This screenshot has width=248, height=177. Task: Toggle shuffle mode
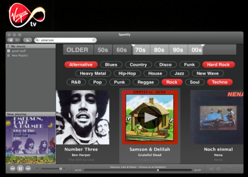[x=211, y=169]
